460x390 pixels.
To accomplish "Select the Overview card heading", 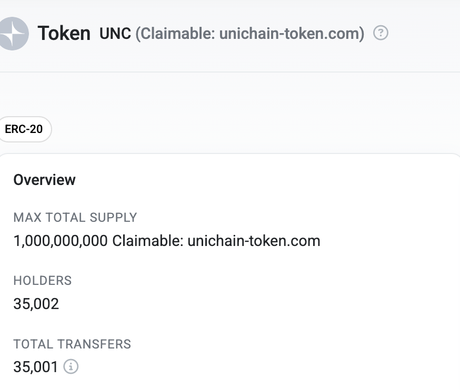I will coord(44,180).
